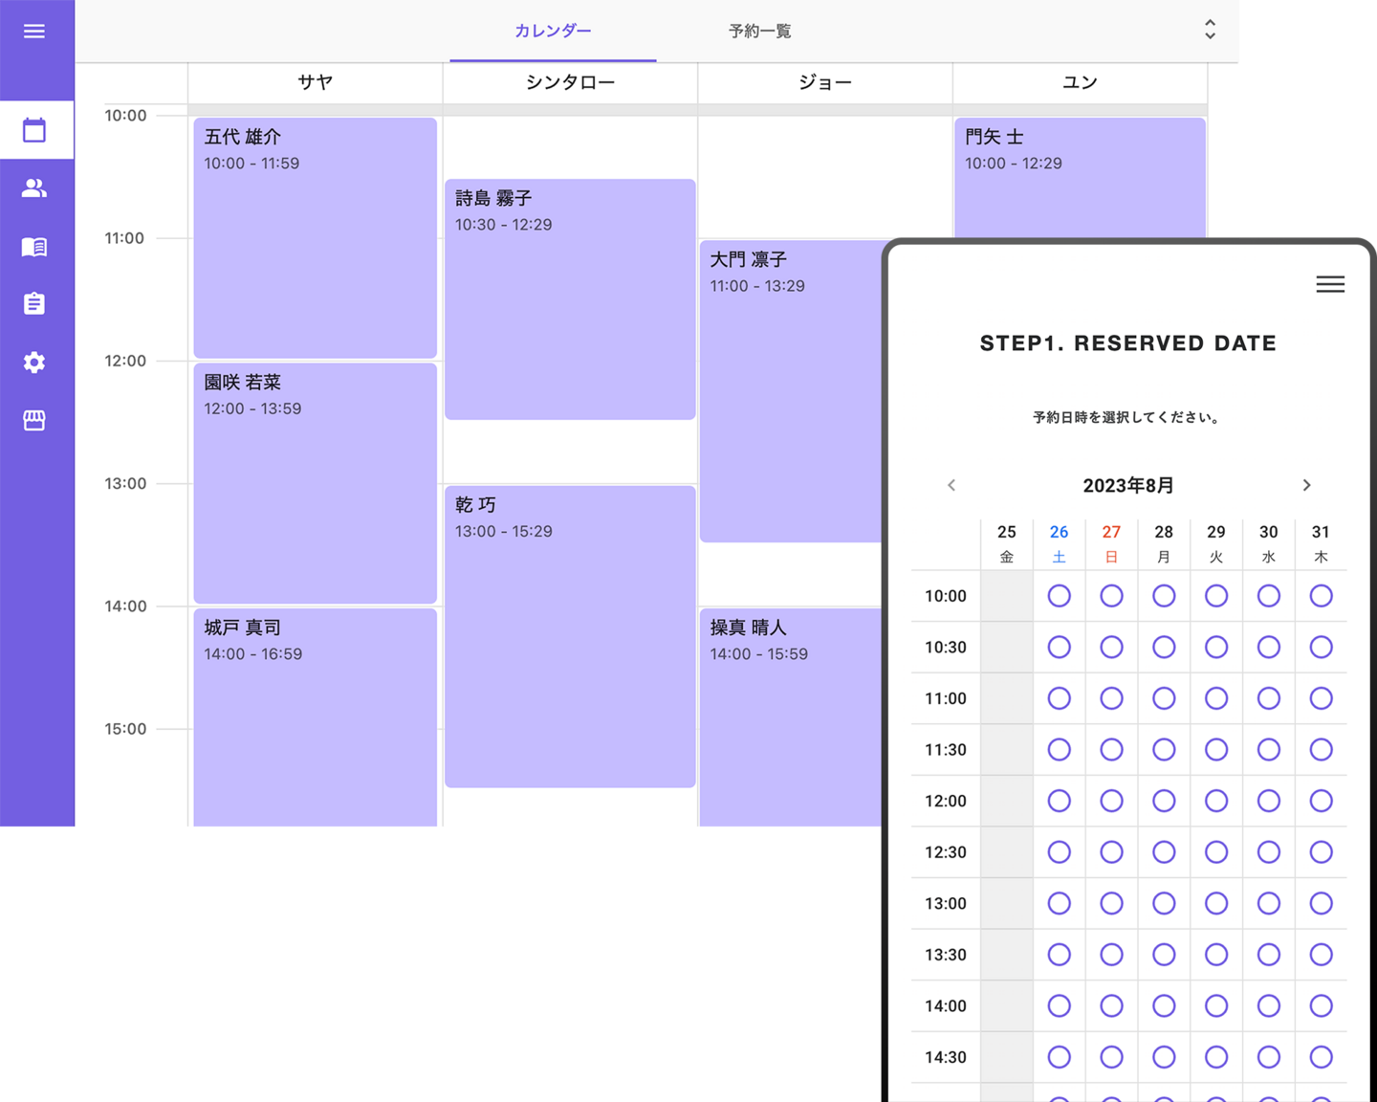Screen dimensions: 1377x1102
Task: Select the calendar icon in sidebar
Action: 34,130
